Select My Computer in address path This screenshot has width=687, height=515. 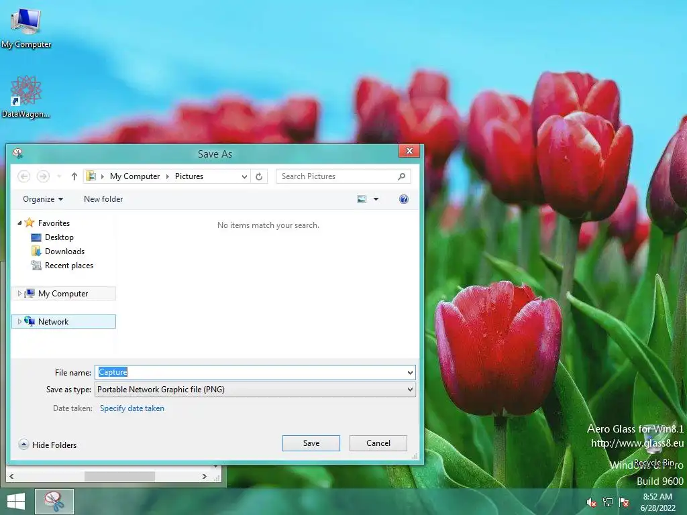(x=134, y=176)
